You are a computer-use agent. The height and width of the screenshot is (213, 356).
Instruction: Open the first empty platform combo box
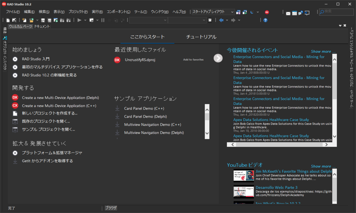coord(148,20)
